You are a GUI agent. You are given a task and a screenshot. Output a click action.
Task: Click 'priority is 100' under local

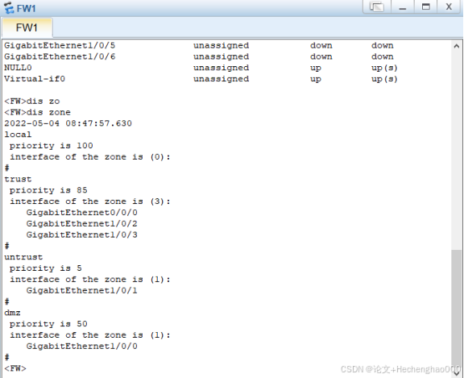pyautogui.click(x=52, y=146)
